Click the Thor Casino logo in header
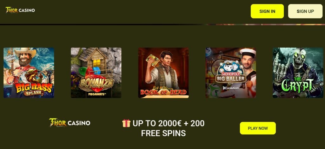 [x=20, y=10]
